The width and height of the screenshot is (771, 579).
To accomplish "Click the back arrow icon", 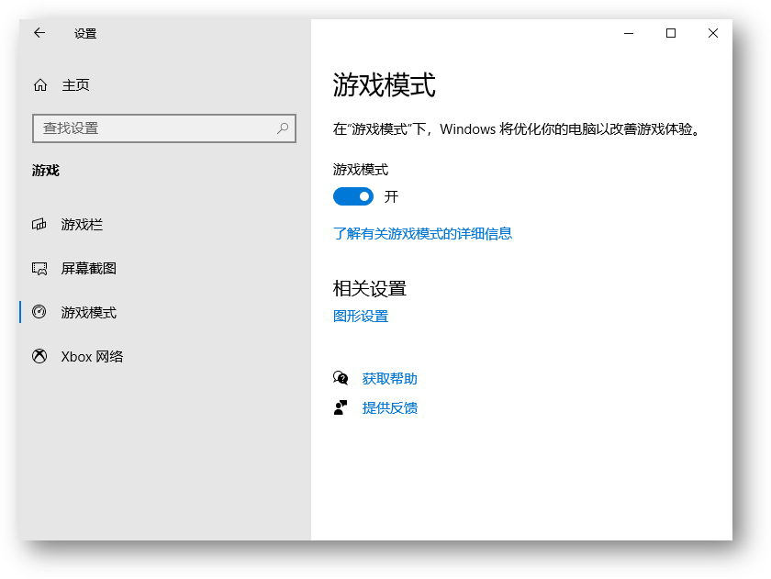I will 39,33.
